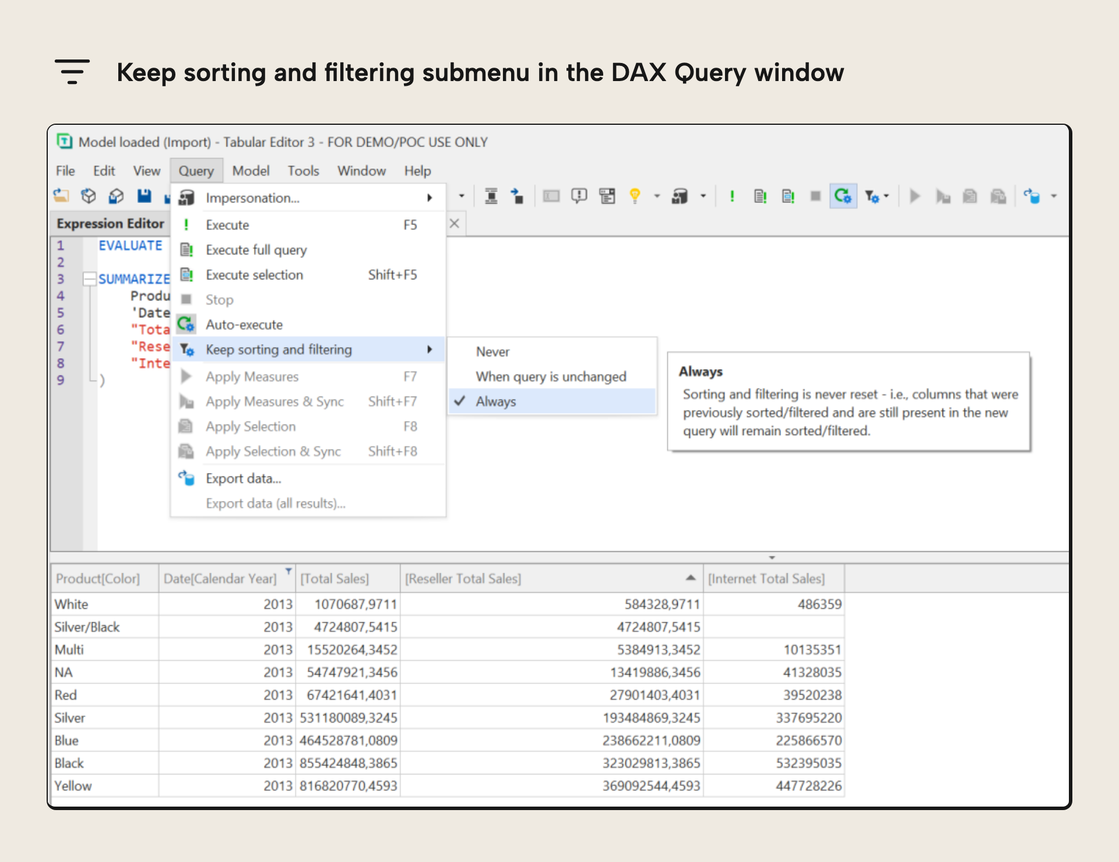Open dropdown arrow next to light bulb
The width and height of the screenshot is (1119, 862).
(657, 197)
